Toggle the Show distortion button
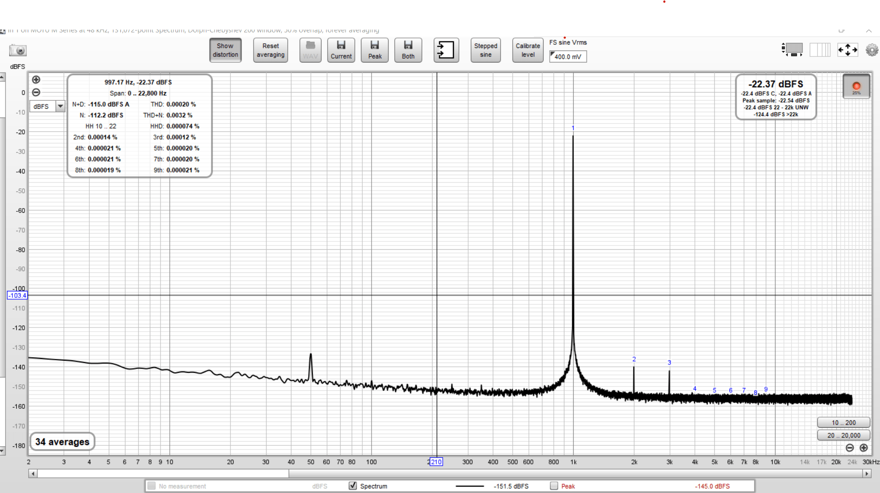The image size is (880, 493). (225, 50)
